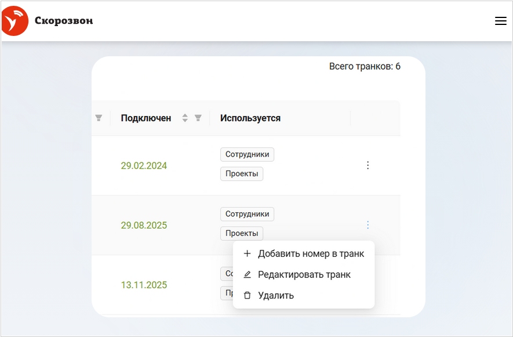
Task: Click the Скорозвон brand name text
Action: point(64,21)
